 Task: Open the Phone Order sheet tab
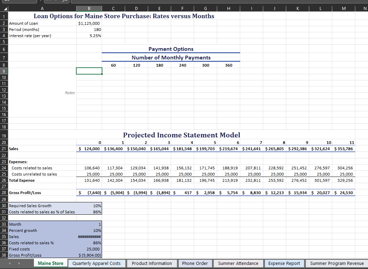(x=195, y=263)
